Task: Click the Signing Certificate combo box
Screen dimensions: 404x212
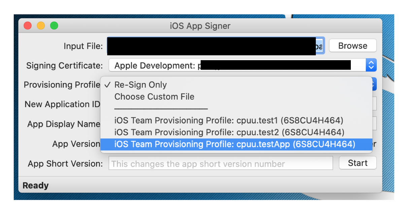Action: point(242,65)
